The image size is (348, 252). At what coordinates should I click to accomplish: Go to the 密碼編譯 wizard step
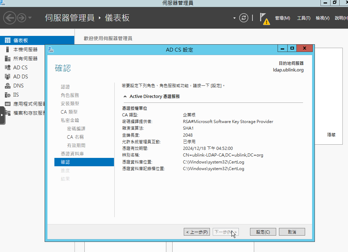pyautogui.click(x=76, y=129)
